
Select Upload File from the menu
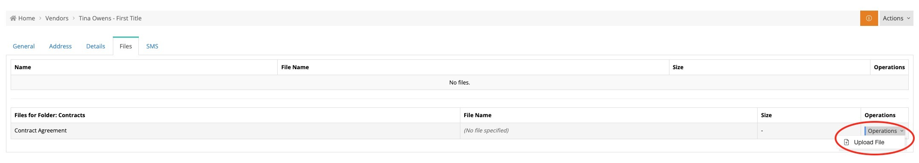[x=869, y=142]
